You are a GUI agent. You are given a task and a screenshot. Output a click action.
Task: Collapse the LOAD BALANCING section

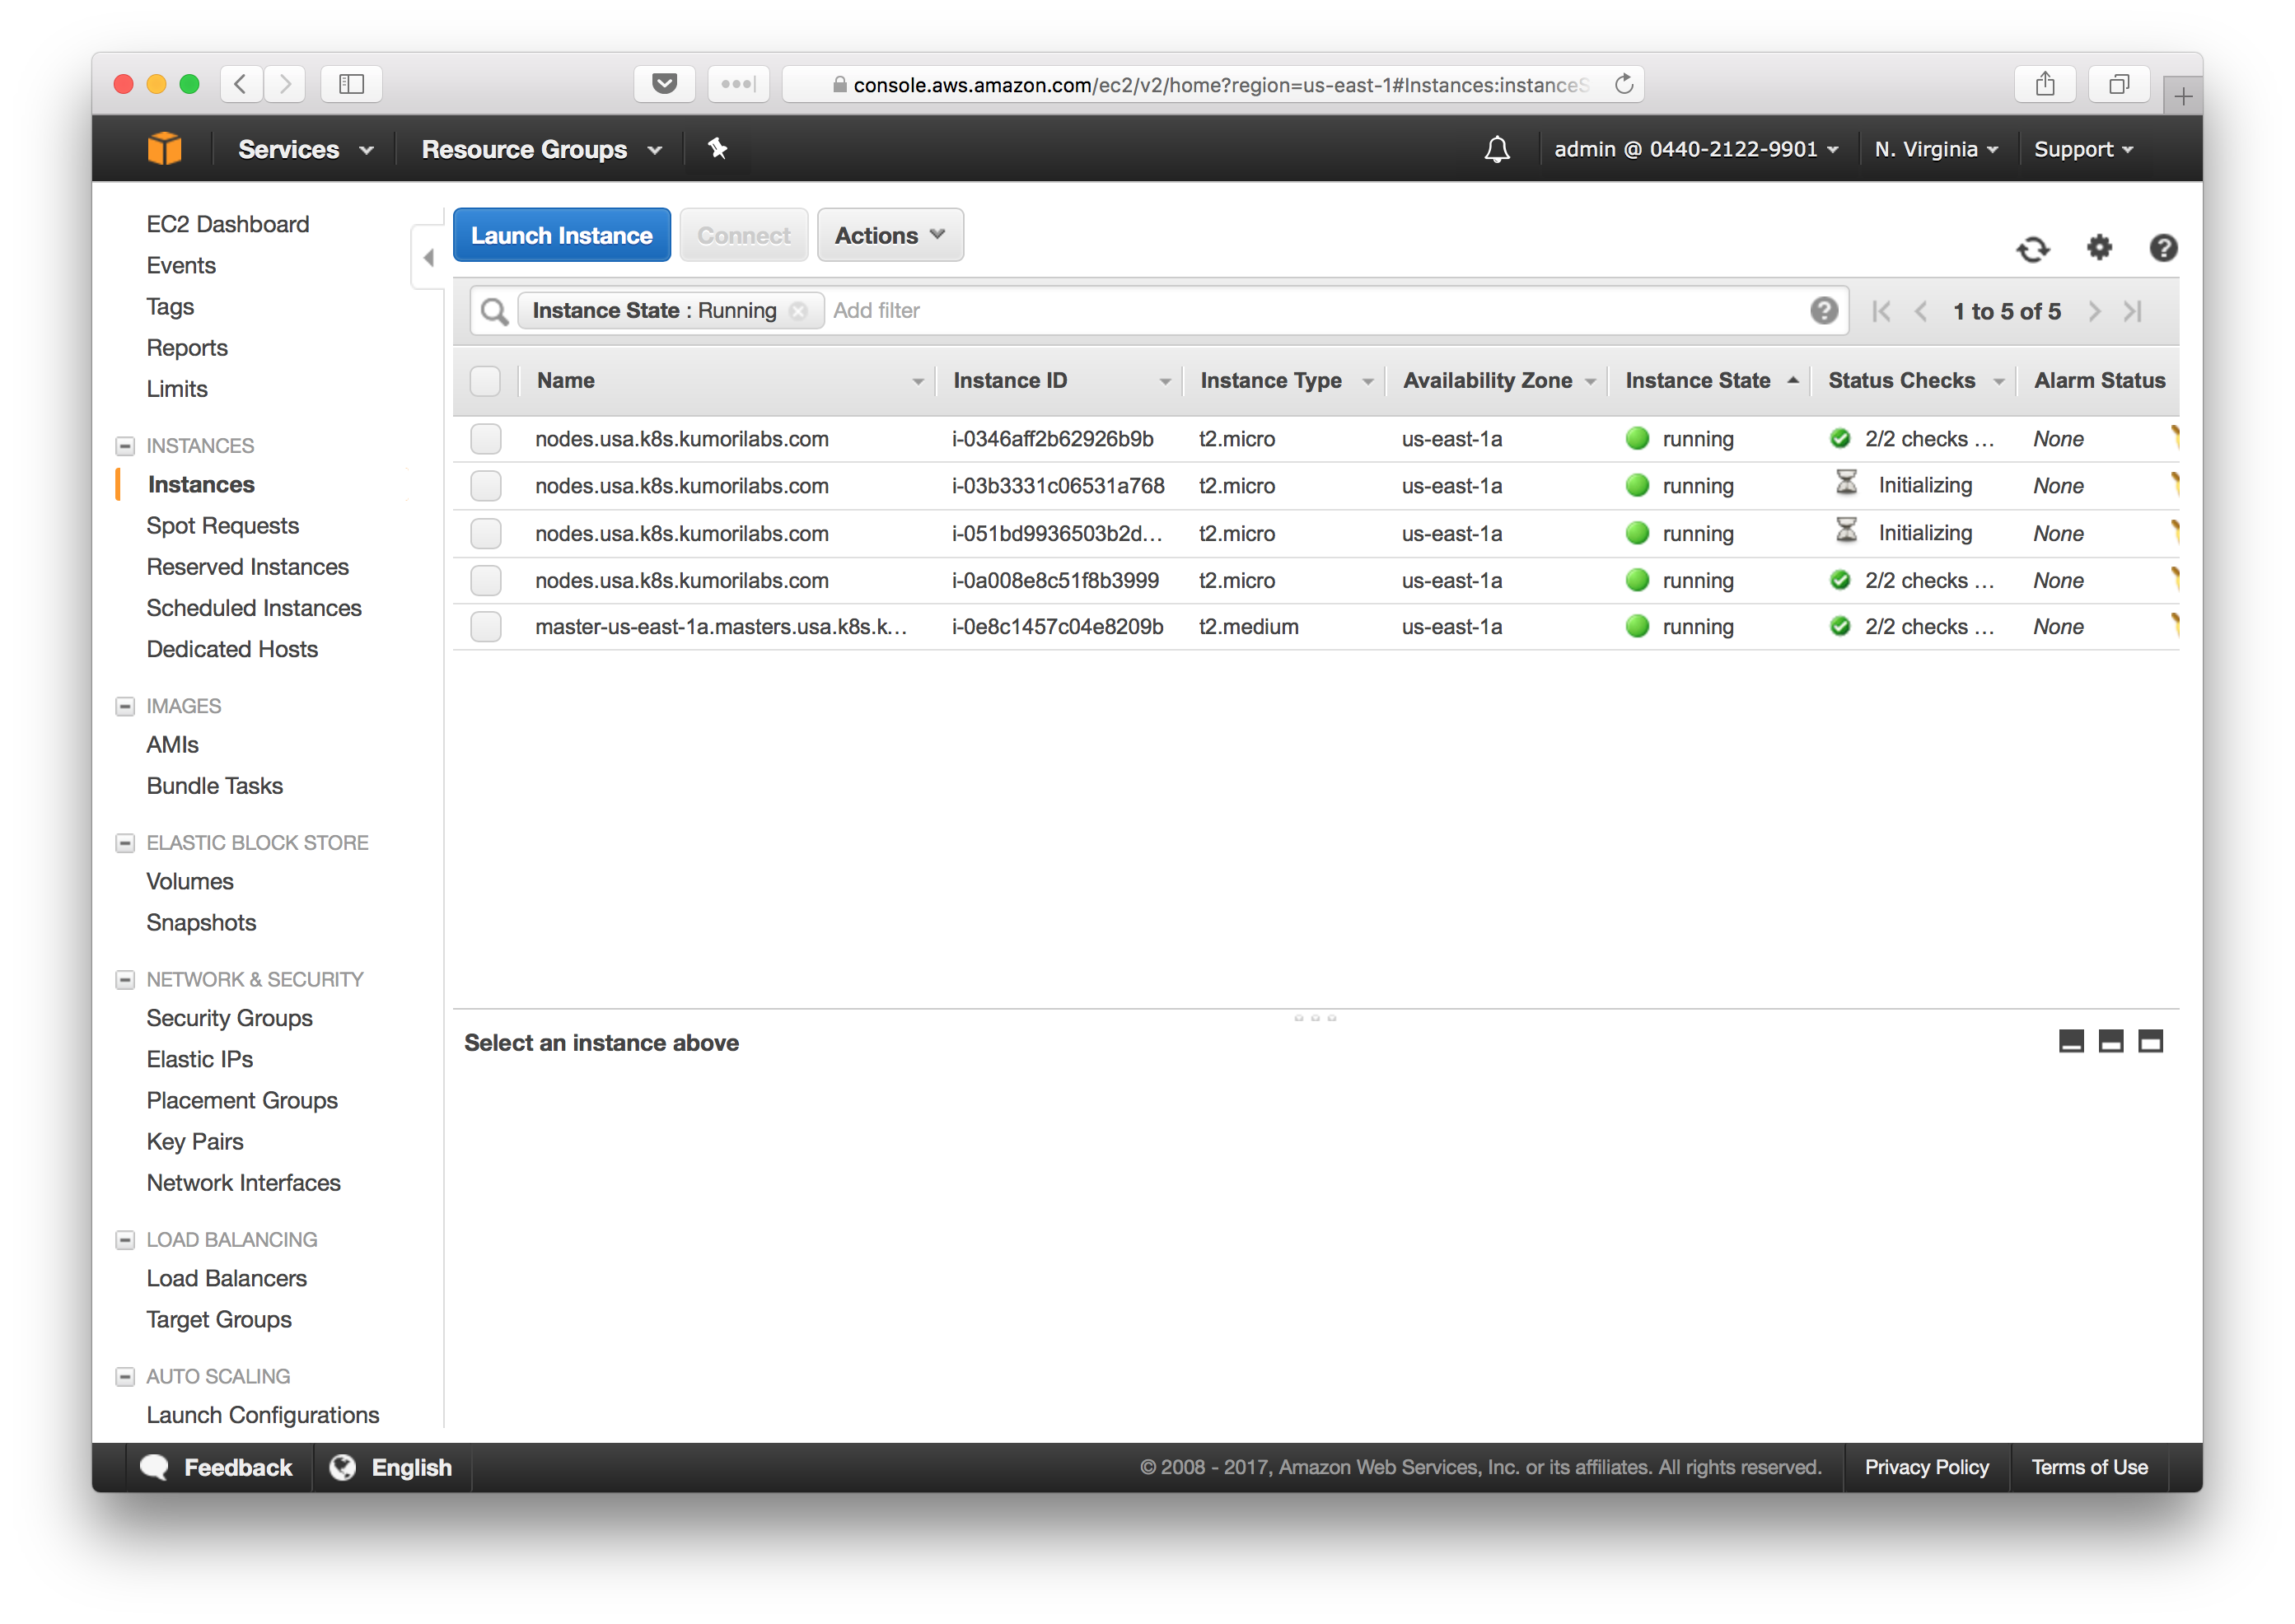(125, 1240)
